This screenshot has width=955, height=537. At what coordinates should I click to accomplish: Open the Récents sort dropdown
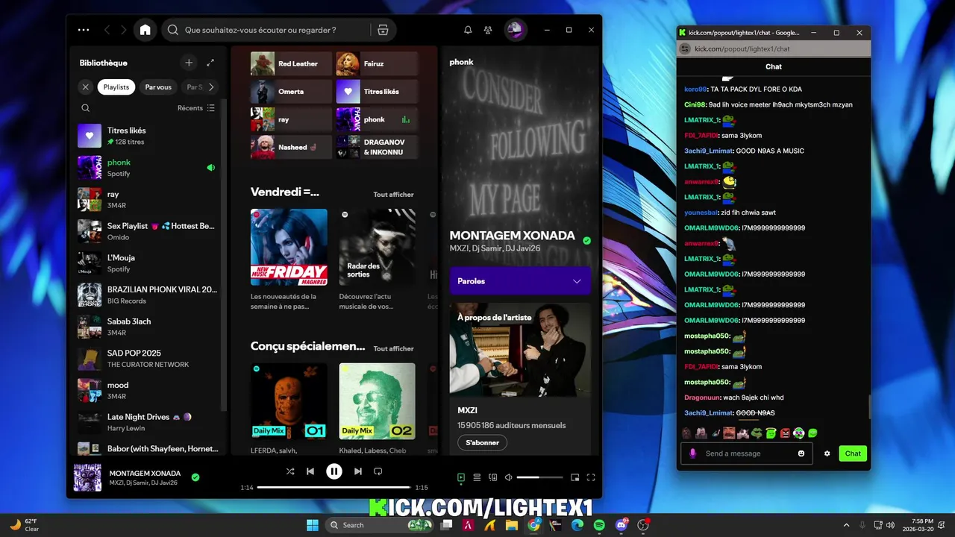(x=196, y=108)
